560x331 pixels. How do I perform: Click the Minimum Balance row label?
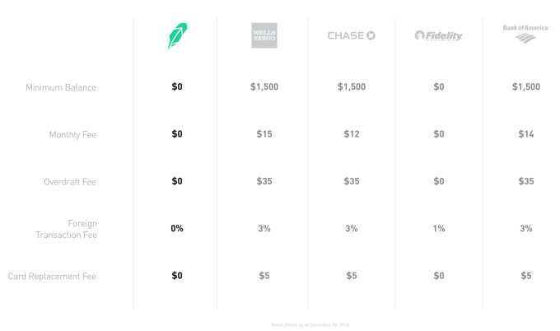(x=61, y=87)
